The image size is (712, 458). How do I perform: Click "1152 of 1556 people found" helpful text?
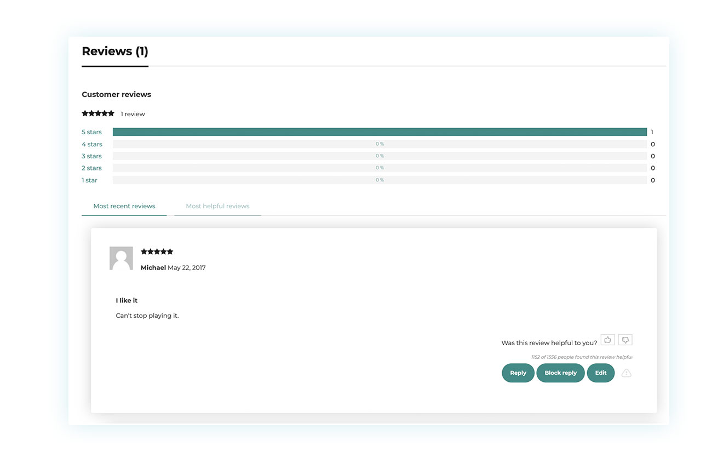[x=582, y=357]
